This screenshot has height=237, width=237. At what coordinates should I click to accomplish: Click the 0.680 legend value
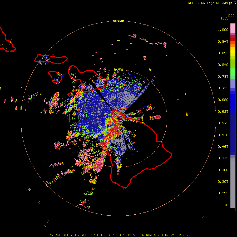click(x=223, y=100)
